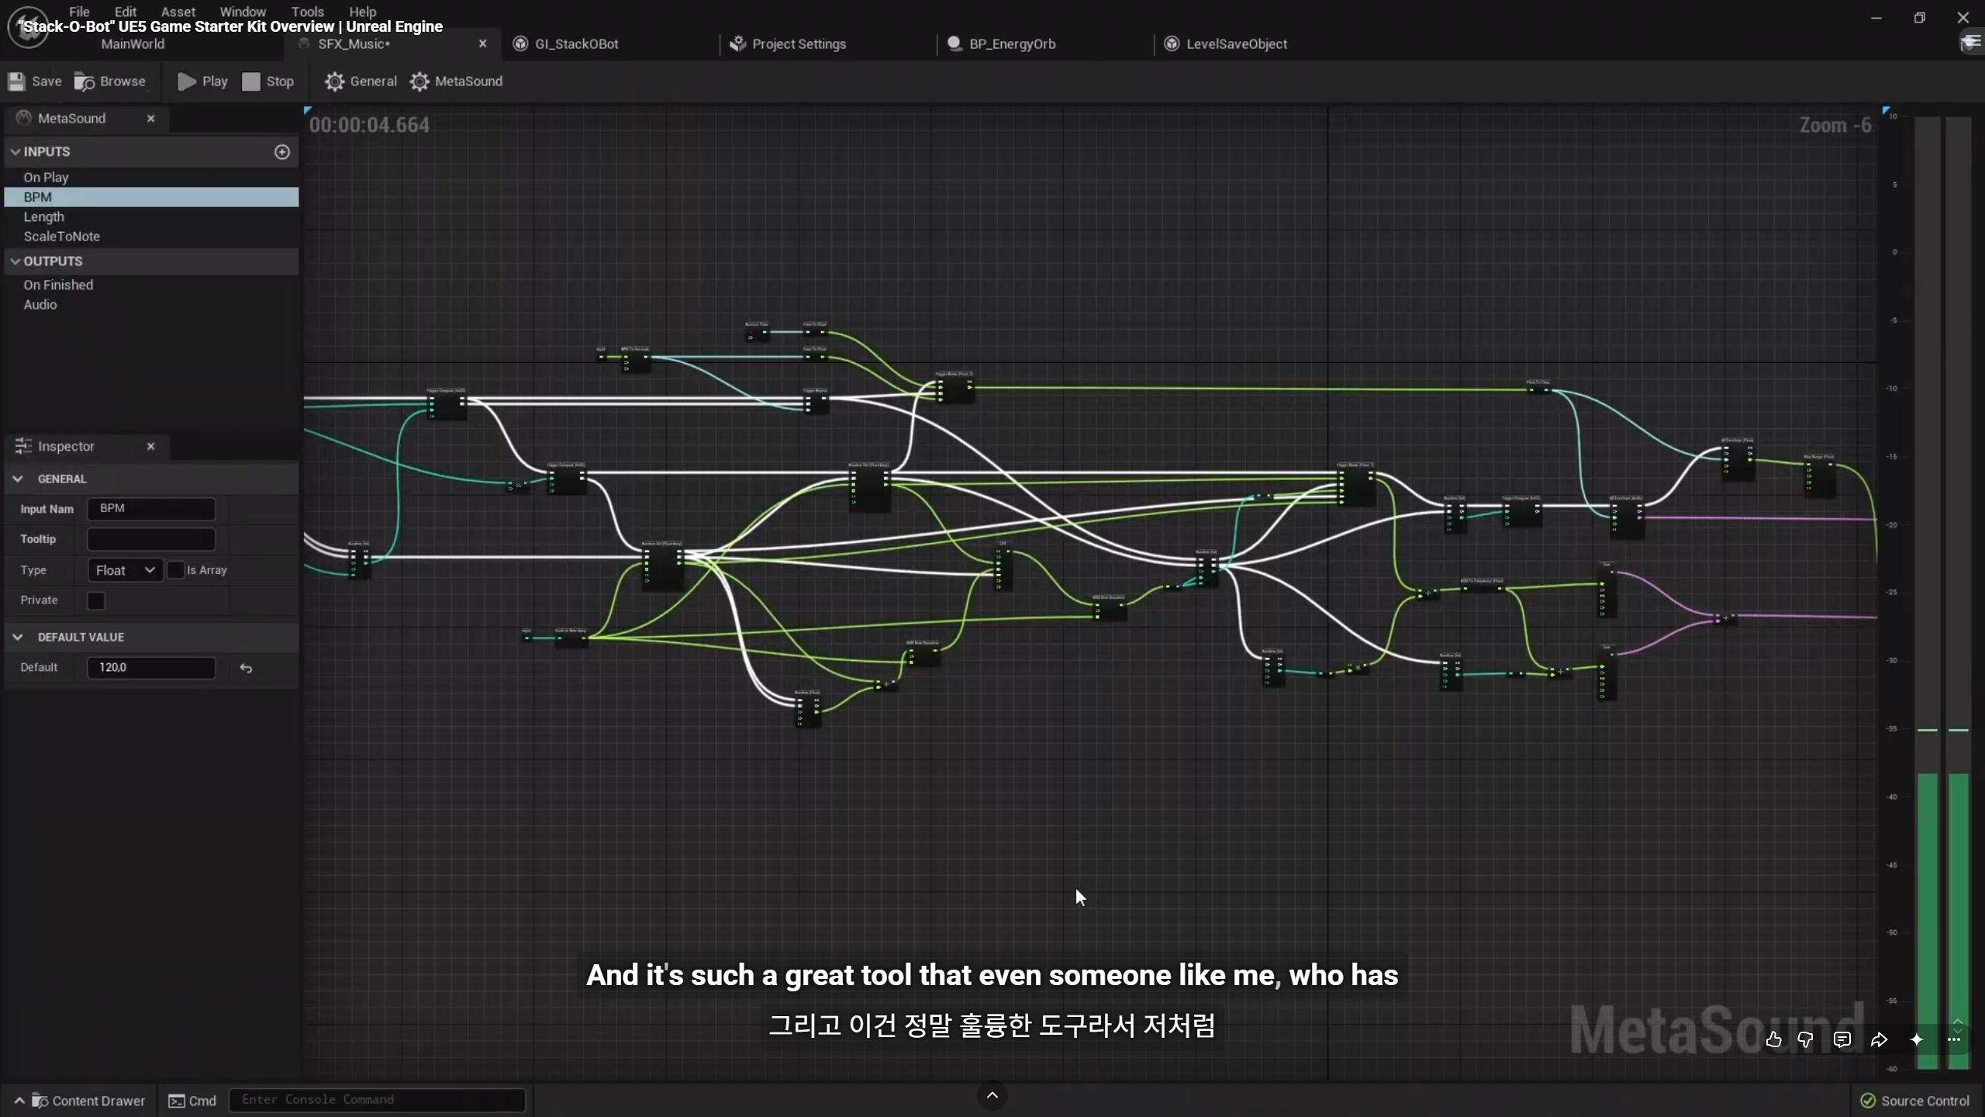This screenshot has height=1117, width=1985.
Task: Close the SFX_Music tab
Action: point(483,44)
